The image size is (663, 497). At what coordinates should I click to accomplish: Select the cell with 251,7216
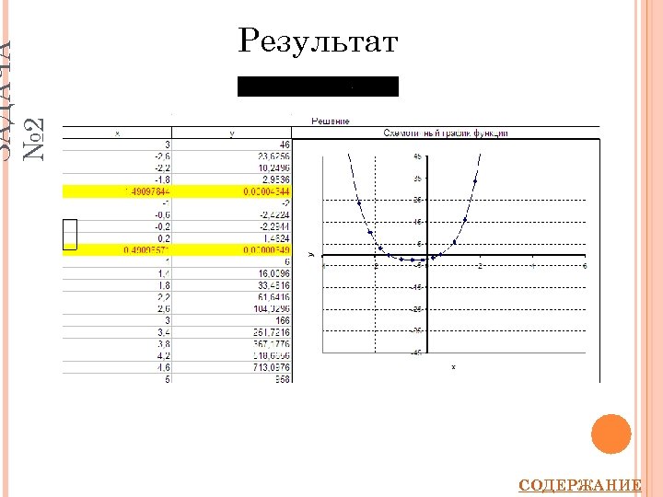coord(232,332)
